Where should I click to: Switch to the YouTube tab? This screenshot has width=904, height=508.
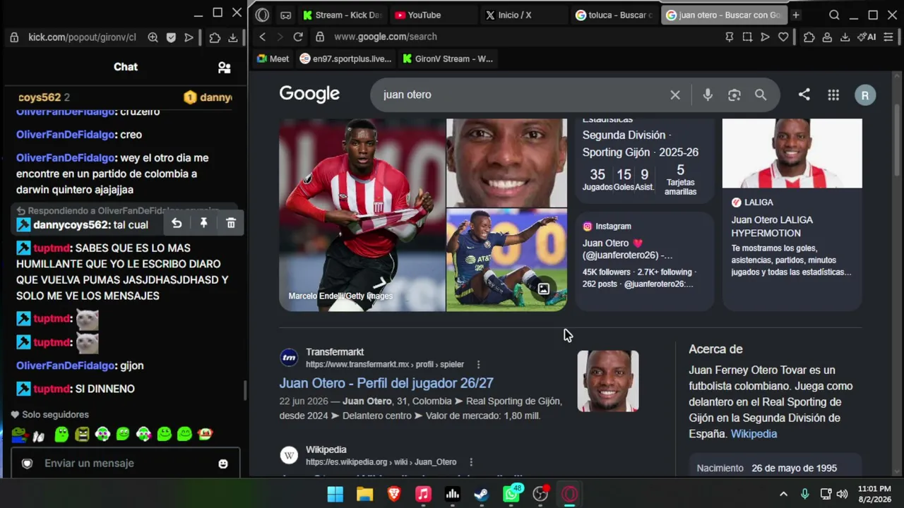point(433,15)
